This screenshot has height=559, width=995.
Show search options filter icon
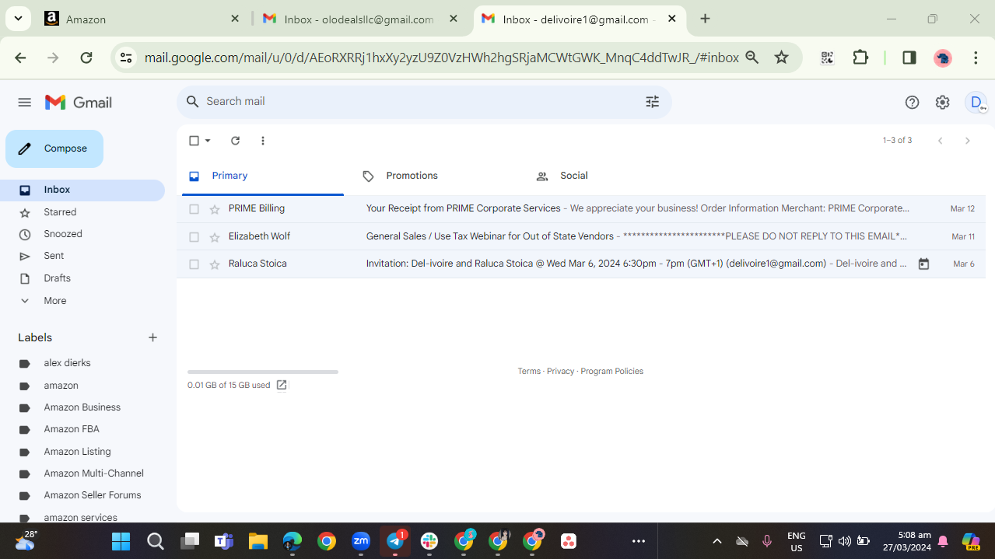pyautogui.click(x=652, y=101)
